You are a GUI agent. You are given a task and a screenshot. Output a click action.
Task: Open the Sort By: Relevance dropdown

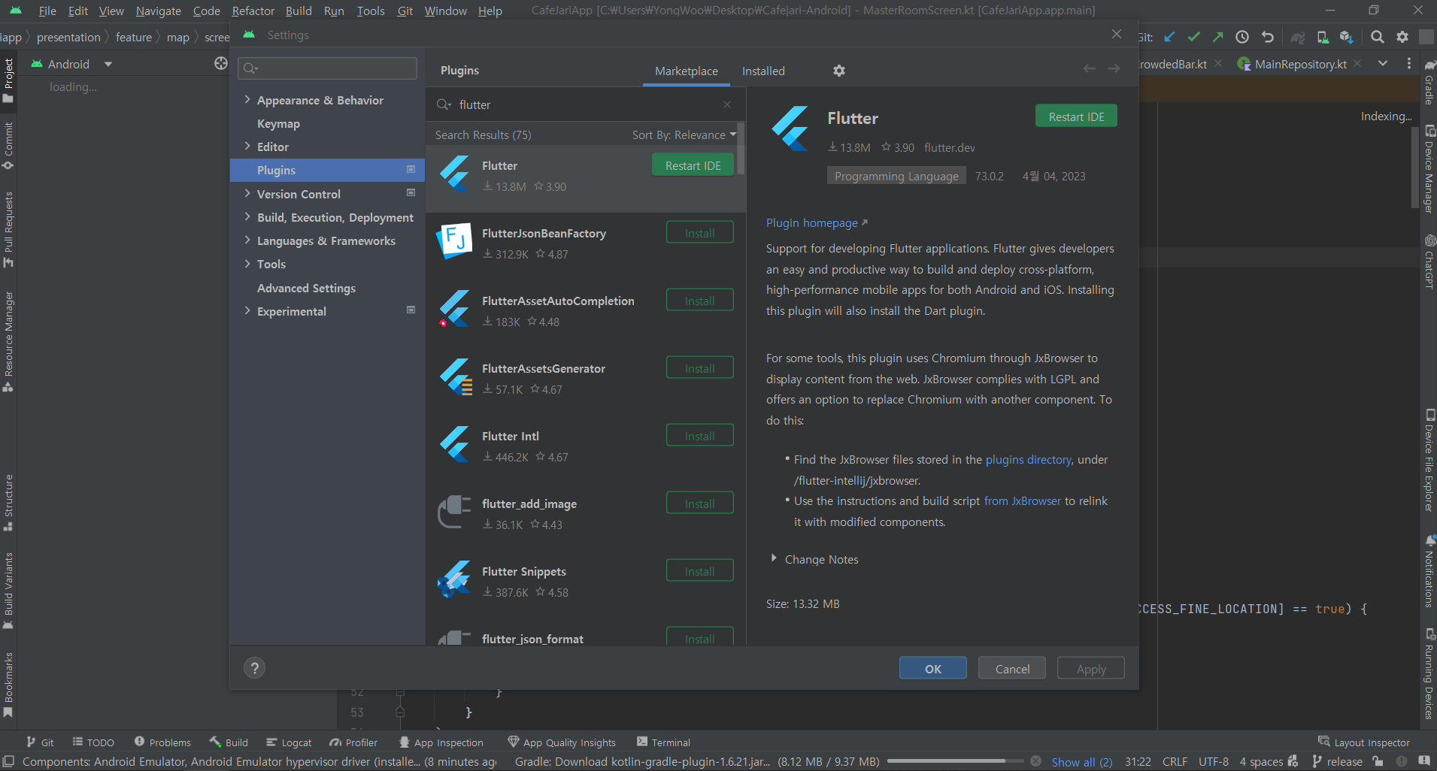pos(684,135)
